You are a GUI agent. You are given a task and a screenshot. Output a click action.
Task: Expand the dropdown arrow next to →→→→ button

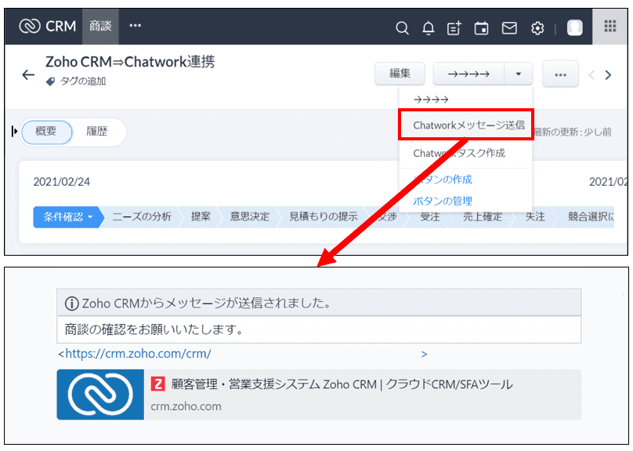click(519, 74)
